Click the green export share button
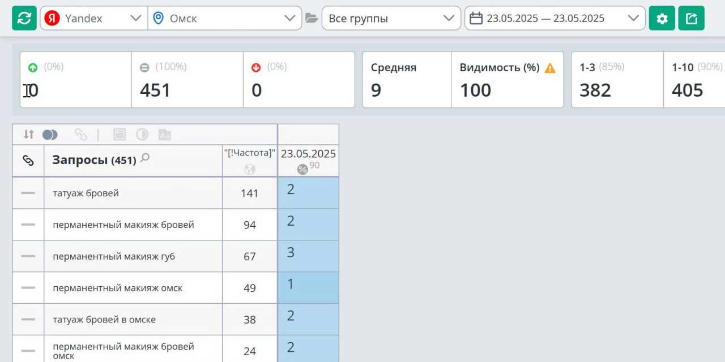This screenshot has height=362, width=725. (691, 18)
